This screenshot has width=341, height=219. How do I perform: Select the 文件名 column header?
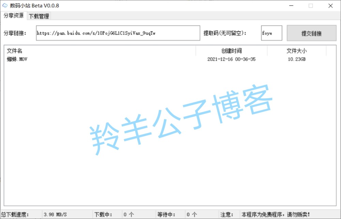pyautogui.click(x=100, y=51)
